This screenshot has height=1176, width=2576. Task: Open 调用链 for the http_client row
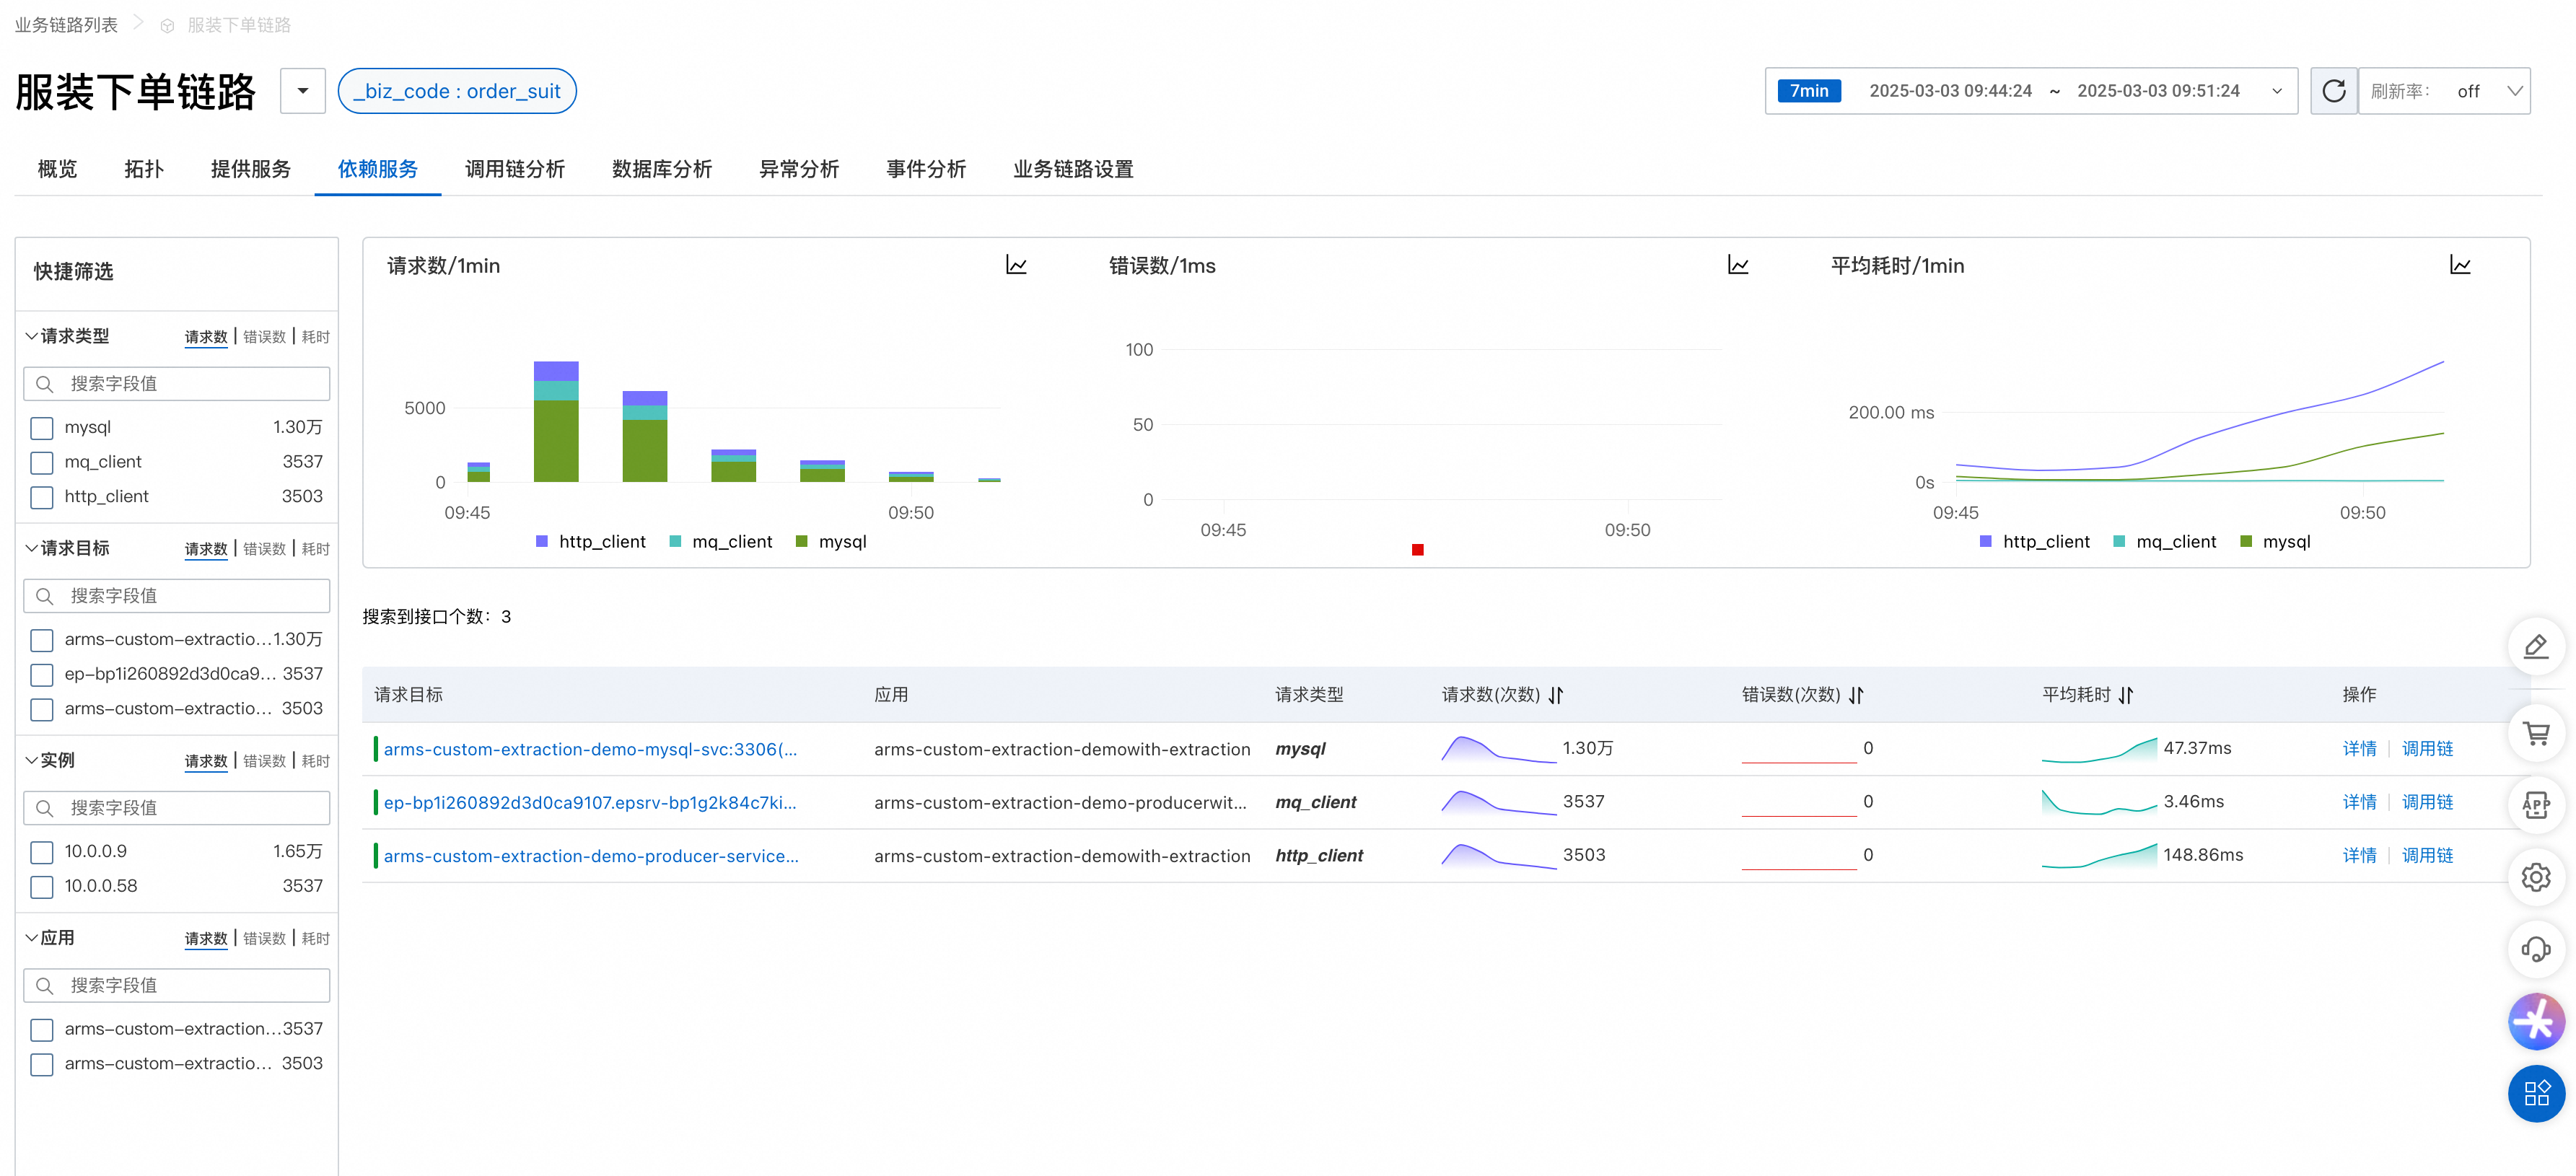pyautogui.click(x=2427, y=856)
